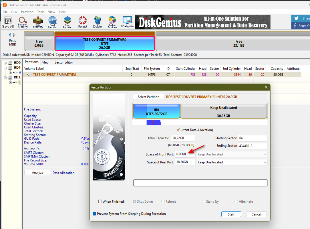310x229 pixels.
Task: Click the DiskGenius banner advertisement
Action: coord(203,22)
